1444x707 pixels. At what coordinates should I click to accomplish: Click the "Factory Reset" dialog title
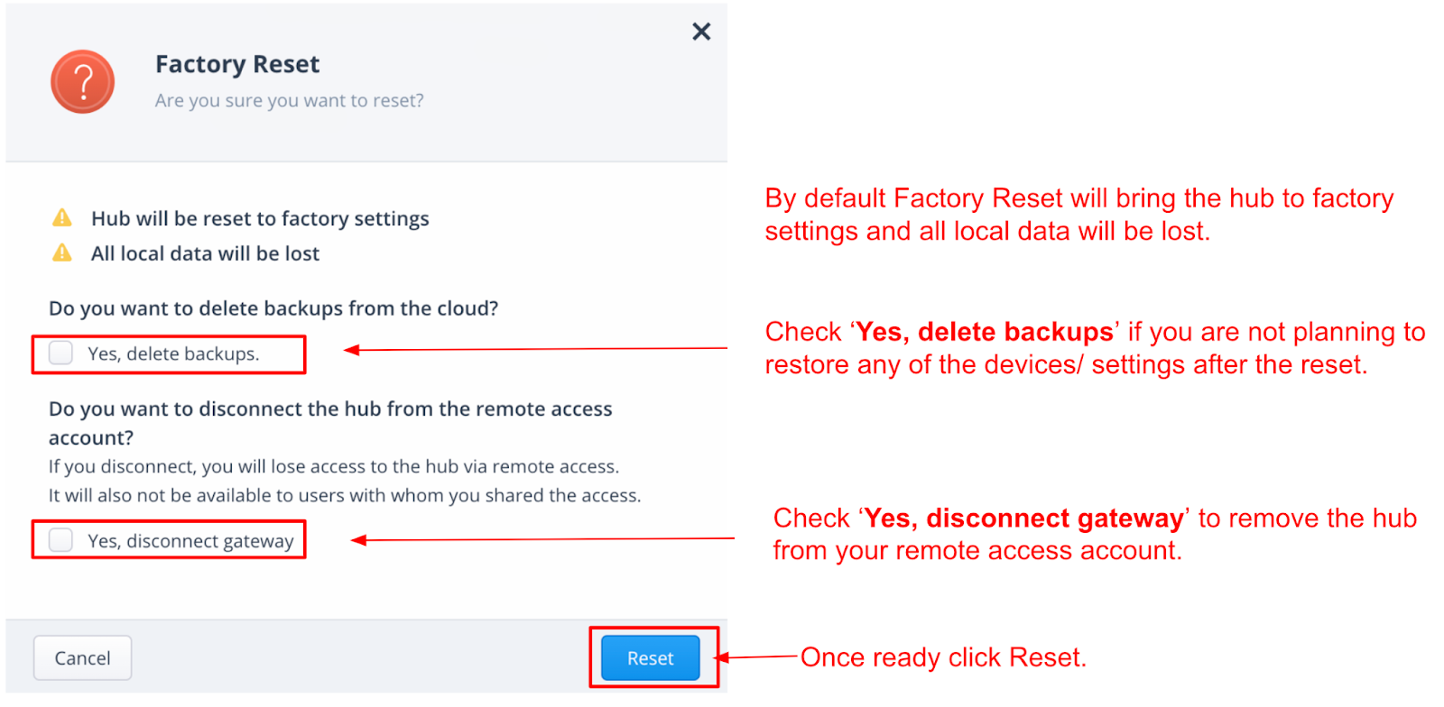pos(237,63)
